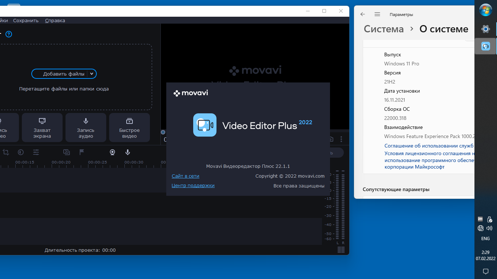Open the Быстрое видео tile

pos(130,128)
